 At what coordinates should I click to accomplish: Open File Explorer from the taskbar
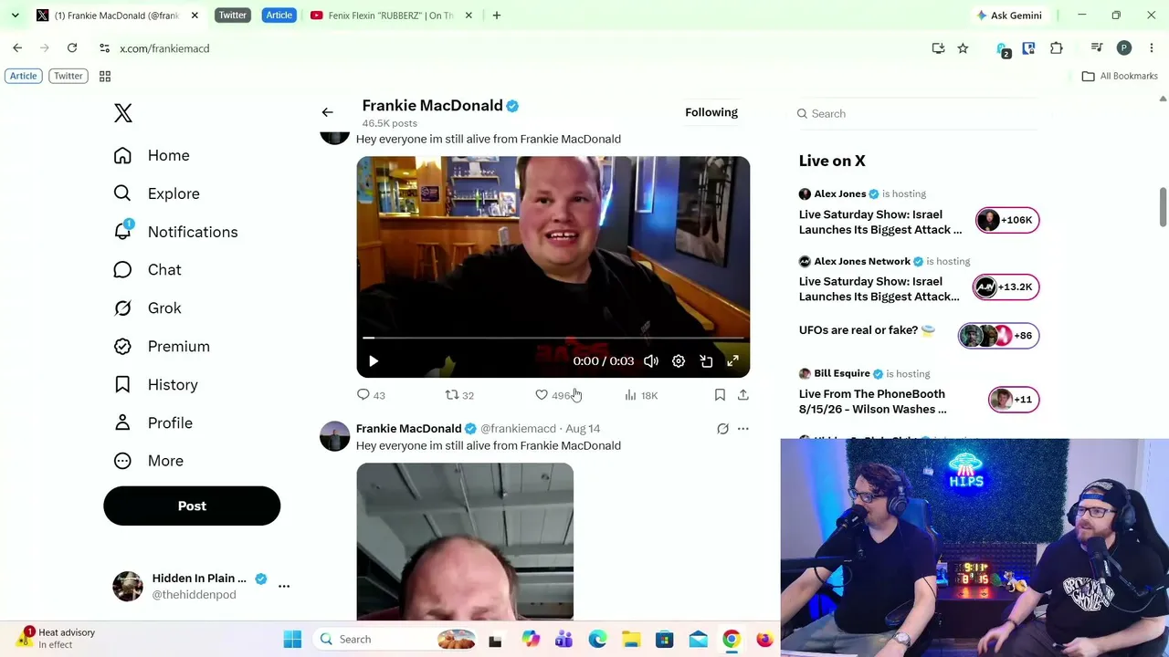point(631,640)
